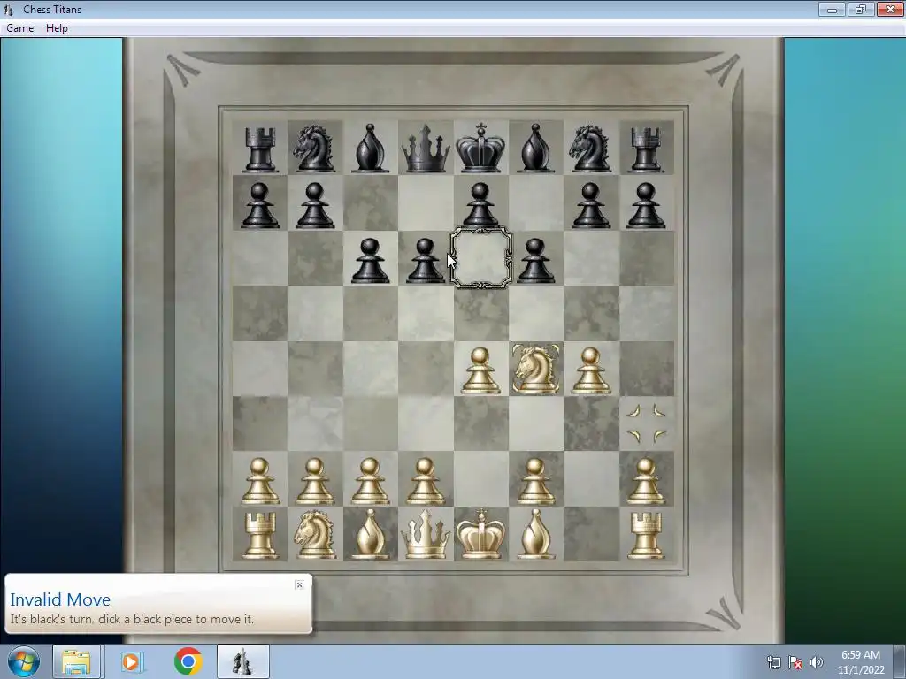Click the white bishop on c1
Viewport: 906px width, 679px height.
[370, 535]
